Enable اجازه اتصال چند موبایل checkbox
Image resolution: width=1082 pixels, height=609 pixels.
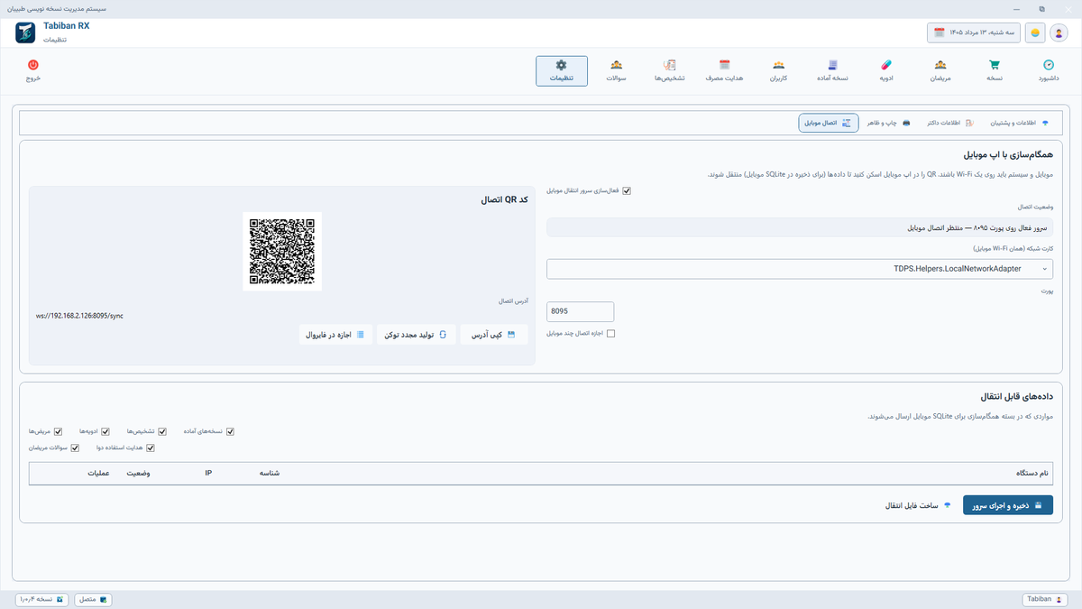point(610,334)
